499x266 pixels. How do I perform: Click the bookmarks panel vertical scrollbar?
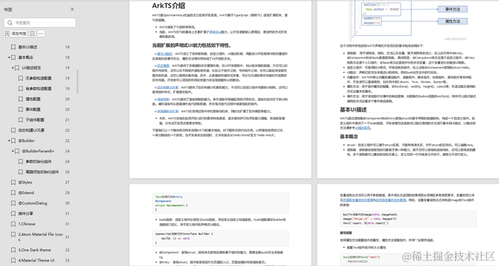[78, 82]
